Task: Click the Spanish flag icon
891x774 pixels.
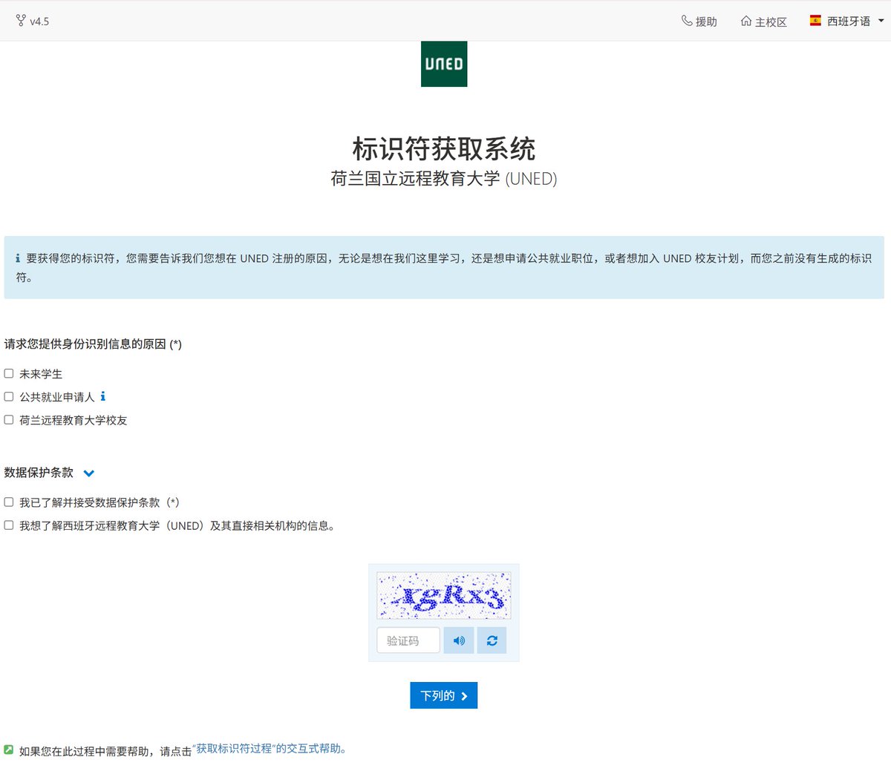Action: [x=815, y=21]
